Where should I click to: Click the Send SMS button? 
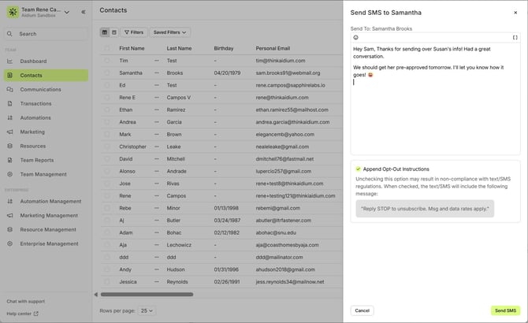click(505, 310)
